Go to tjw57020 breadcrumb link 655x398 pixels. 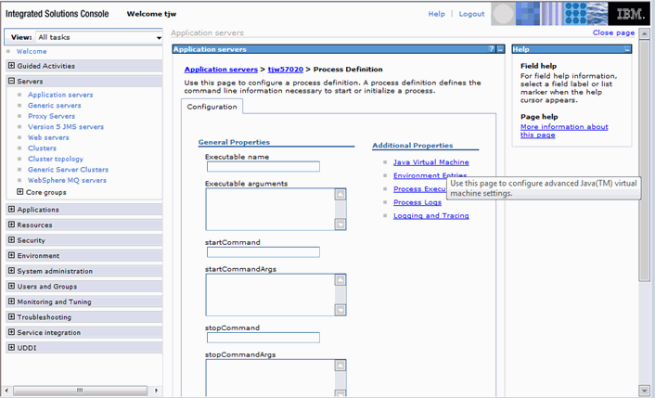pyautogui.click(x=286, y=70)
